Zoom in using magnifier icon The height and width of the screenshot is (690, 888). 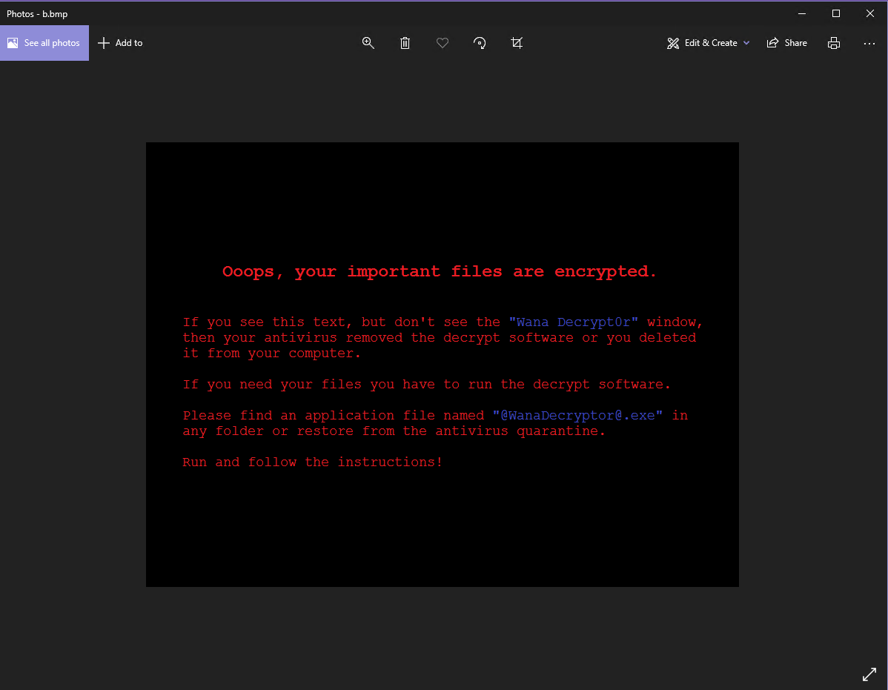click(368, 43)
